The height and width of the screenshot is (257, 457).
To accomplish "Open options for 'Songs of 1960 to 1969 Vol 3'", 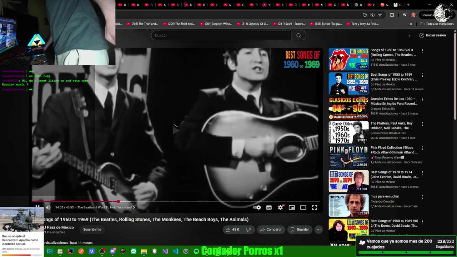I will point(422,51).
